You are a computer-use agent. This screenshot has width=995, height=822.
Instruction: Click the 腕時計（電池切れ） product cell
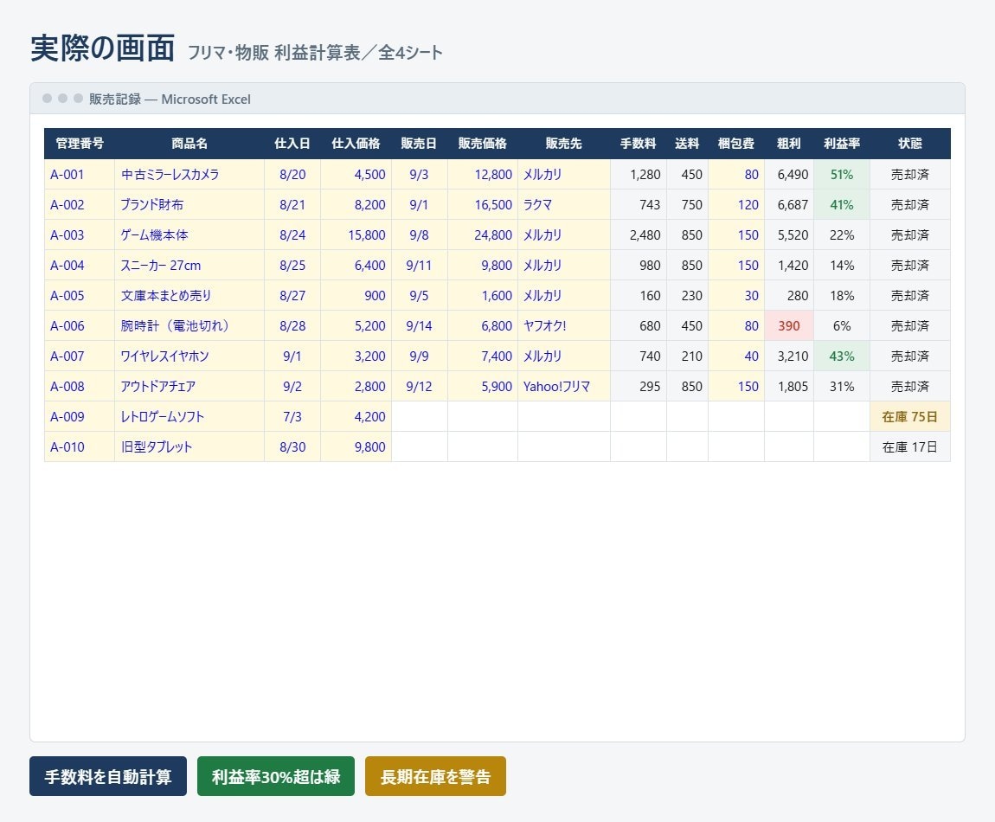tap(189, 325)
